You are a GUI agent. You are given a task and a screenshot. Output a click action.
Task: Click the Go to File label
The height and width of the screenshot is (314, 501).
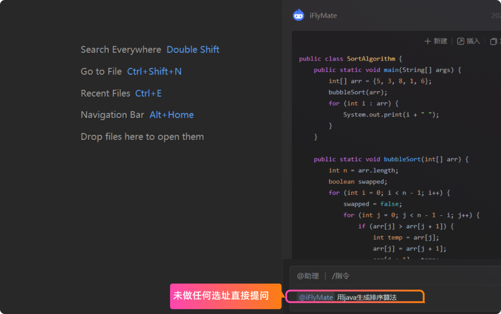pos(101,71)
